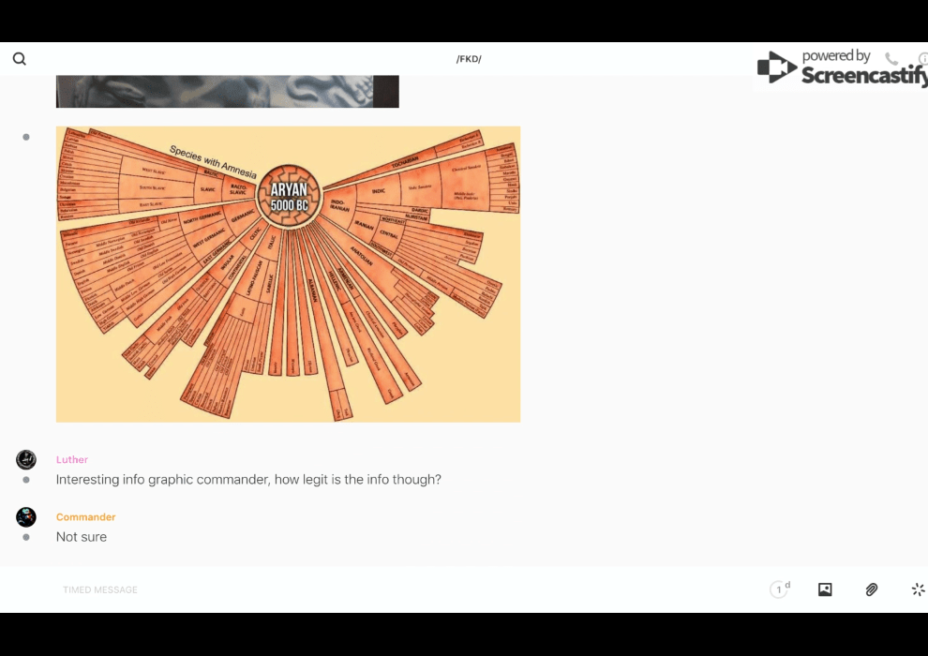Screen dimensions: 928x656
Task: Click the Commander sender name
Action: (x=85, y=517)
